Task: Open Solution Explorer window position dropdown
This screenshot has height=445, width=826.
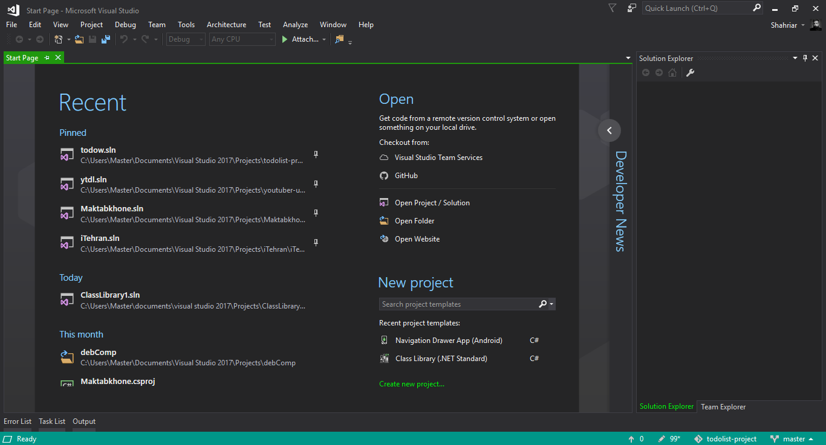Action: tap(795, 59)
